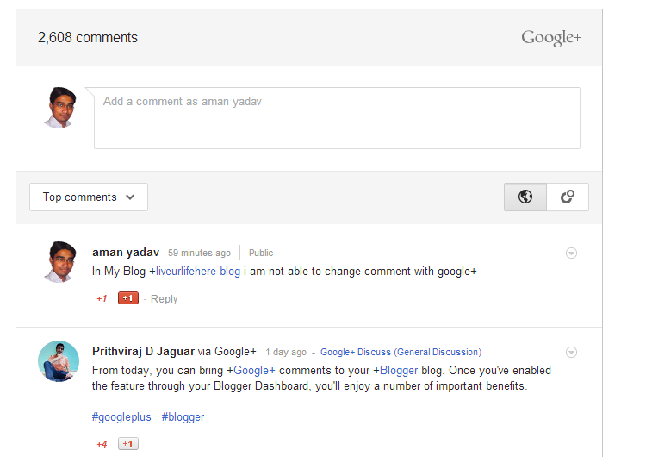Open Prithviraj D Jaguar's profile name
The image size is (652, 457).
(x=143, y=352)
